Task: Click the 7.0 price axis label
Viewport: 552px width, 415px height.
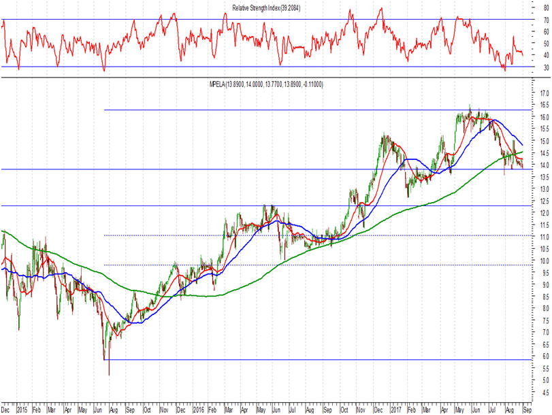Action: tap(546, 333)
